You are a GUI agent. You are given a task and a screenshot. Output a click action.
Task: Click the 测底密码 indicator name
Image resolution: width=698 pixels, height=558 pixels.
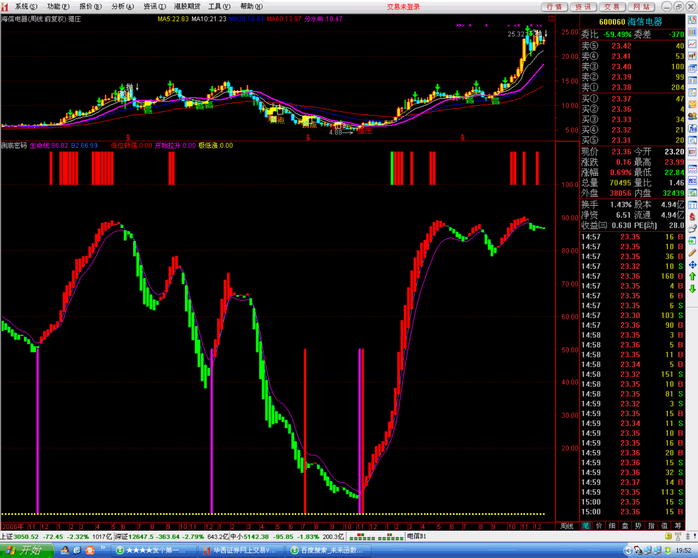tap(14, 146)
